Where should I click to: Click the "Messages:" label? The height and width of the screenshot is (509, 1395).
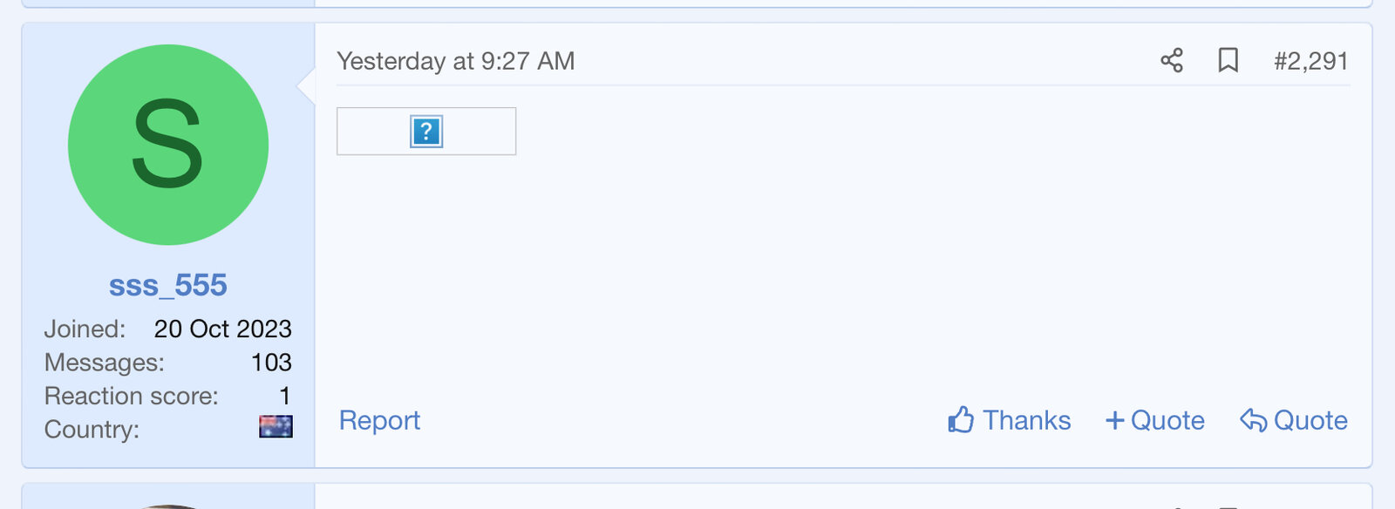pyautogui.click(x=104, y=363)
